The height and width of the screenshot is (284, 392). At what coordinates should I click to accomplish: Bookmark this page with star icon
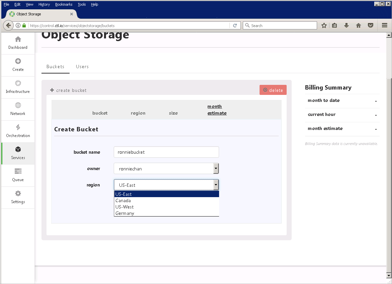tap(324, 25)
